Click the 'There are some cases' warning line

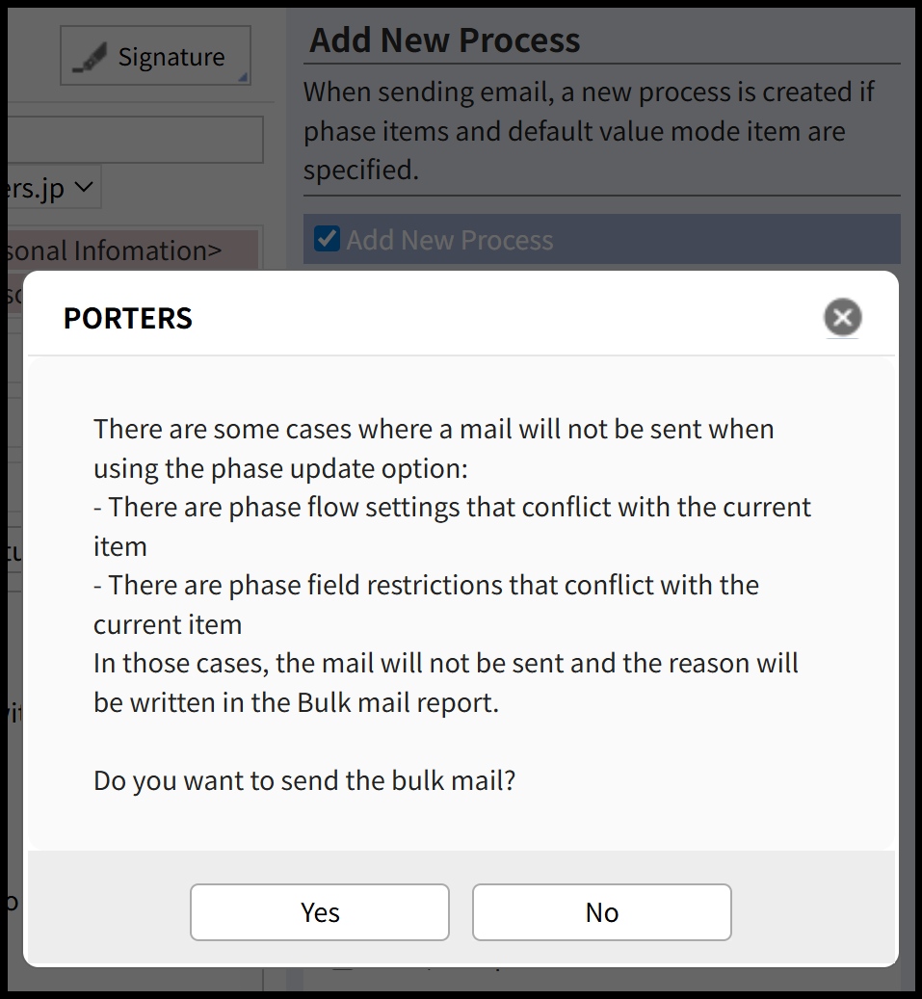point(433,448)
